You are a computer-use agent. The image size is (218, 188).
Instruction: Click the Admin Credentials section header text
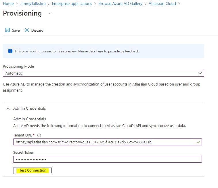pos(29,108)
